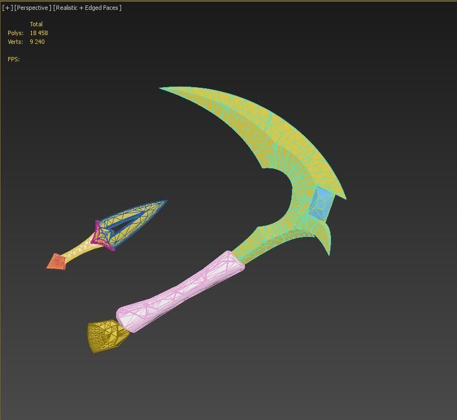The width and height of the screenshot is (457, 420).
Task: Click the FPS: statistics label
Action: tap(14, 59)
